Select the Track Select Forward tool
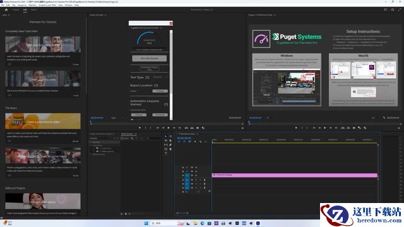This screenshot has width=404, height=227. (x=170, y=136)
